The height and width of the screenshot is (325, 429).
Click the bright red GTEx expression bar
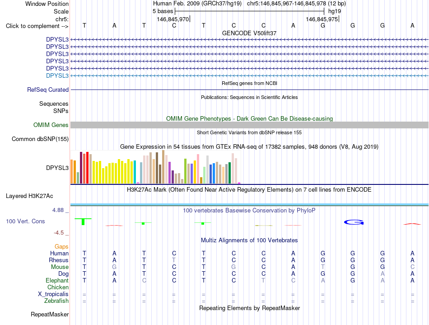click(x=87, y=168)
